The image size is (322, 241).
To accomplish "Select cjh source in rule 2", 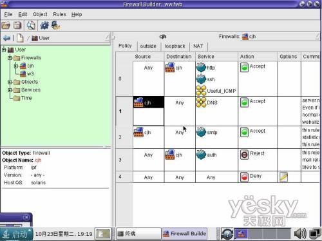I will [x=142, y=132].
